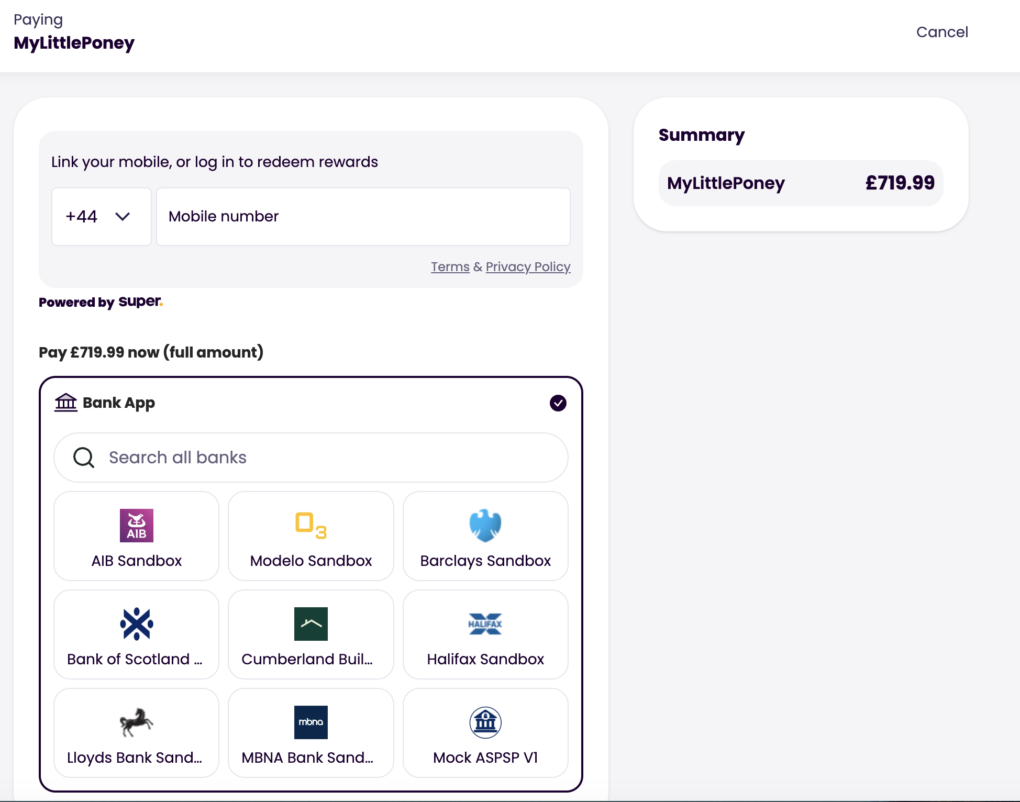Click the MBNA dark blue logo
This screenshot has height=802, width=1020.
click(311, 722)
